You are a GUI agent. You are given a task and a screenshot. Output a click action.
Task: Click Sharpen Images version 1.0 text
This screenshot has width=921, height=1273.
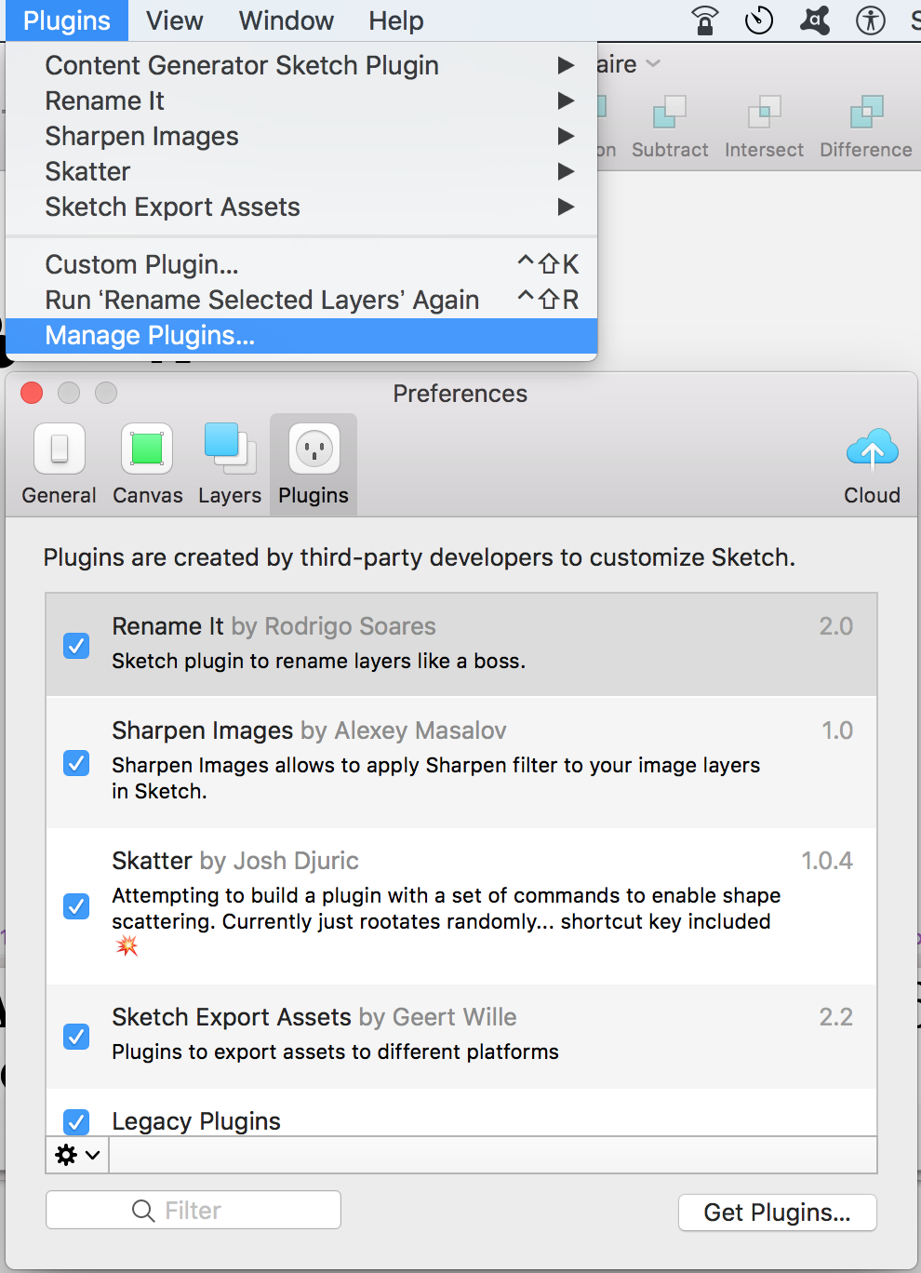836,730
